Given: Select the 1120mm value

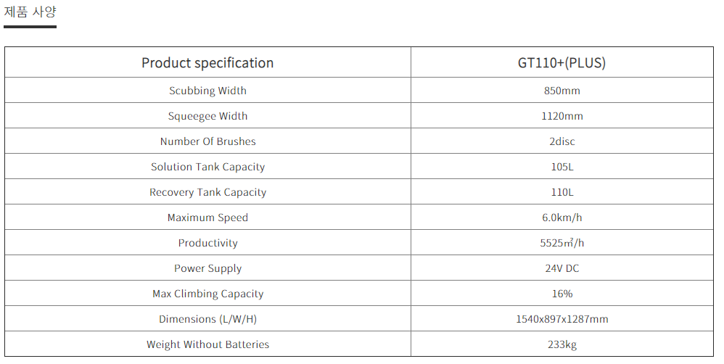Looking at the screenshot, I should coord(561,116).
